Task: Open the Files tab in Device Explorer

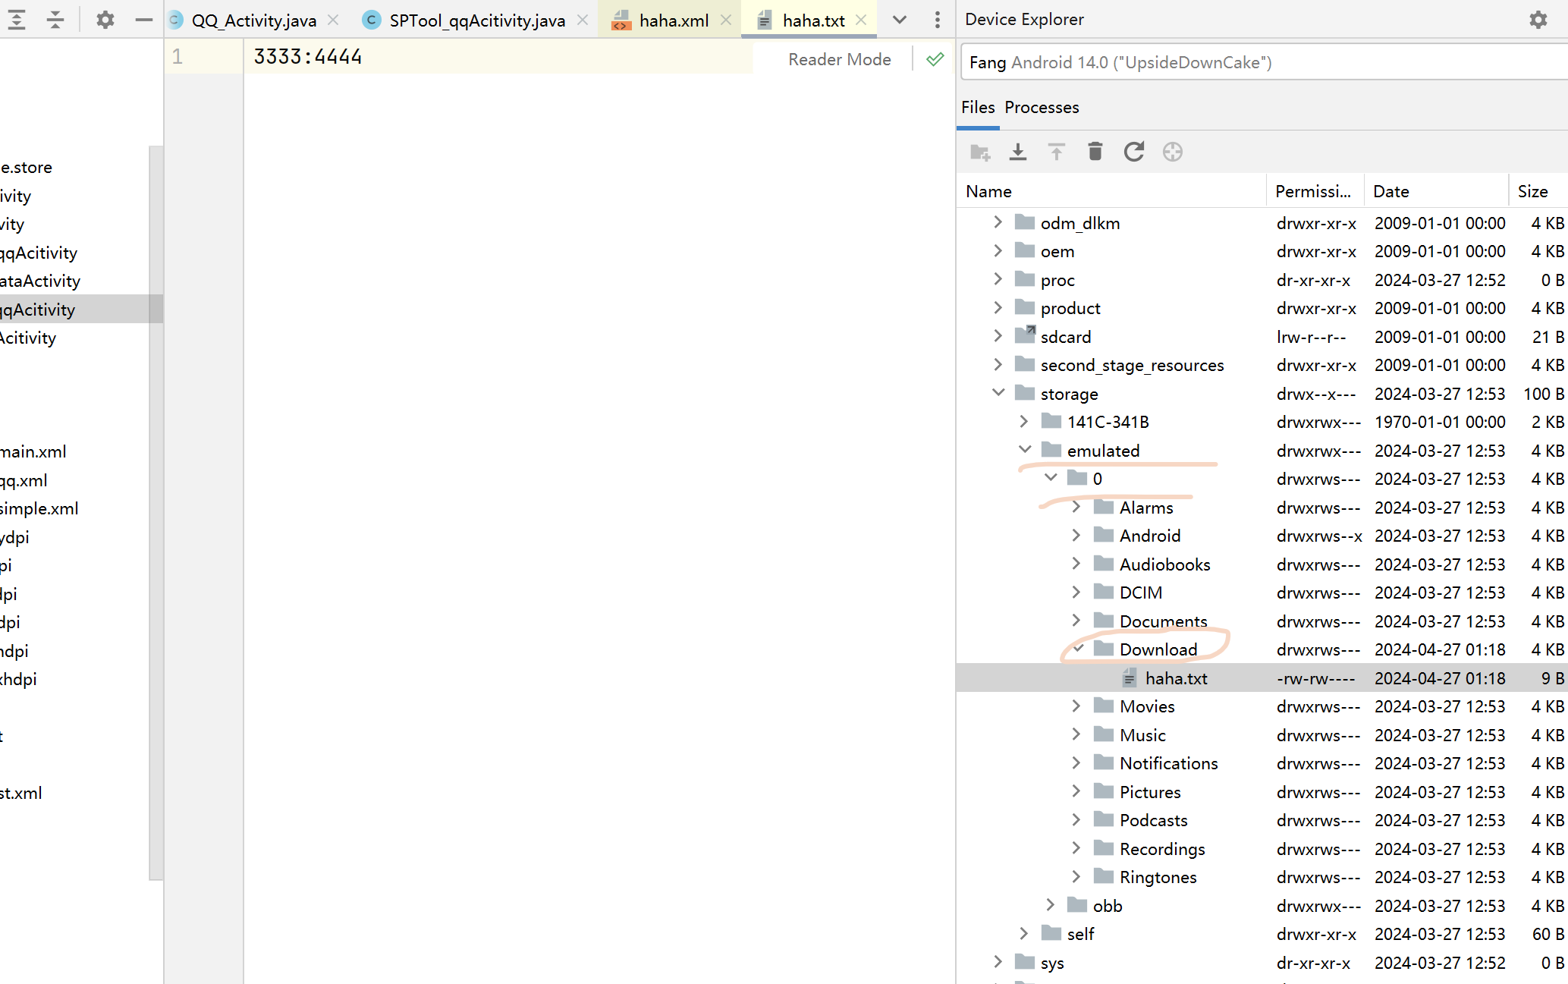Action: pos(978,108)
